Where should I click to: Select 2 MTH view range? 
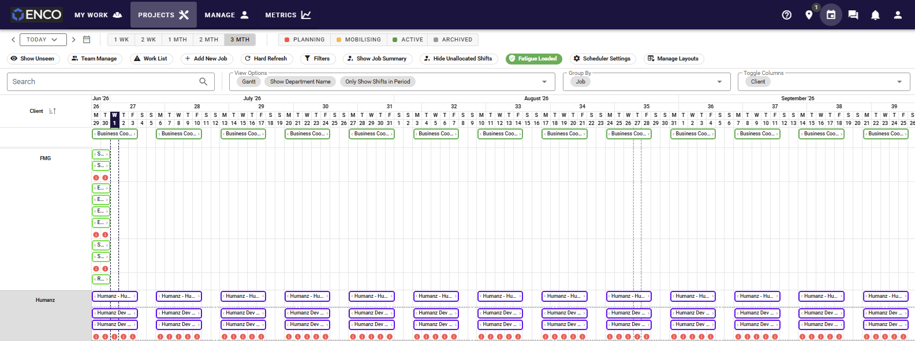pyautogui.click(x=208, y=40)
